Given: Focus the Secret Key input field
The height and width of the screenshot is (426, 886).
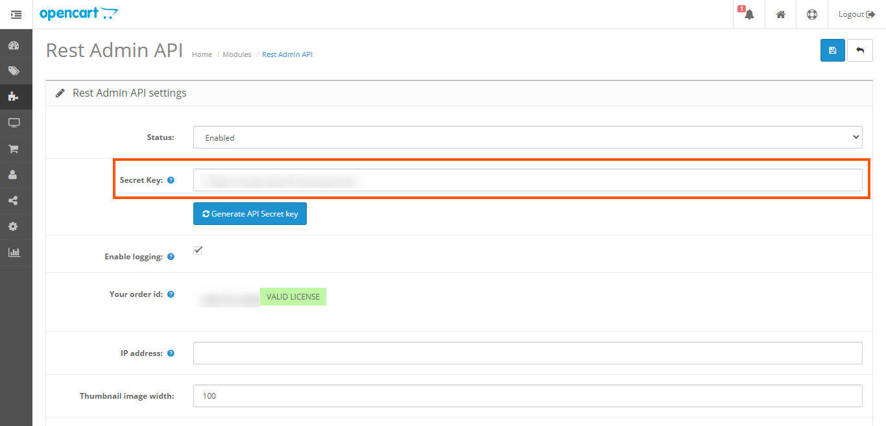Looking at the screenshot, I should tap(528, 180).
